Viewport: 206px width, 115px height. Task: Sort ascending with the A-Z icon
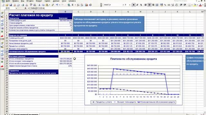(x=78, y=5)
